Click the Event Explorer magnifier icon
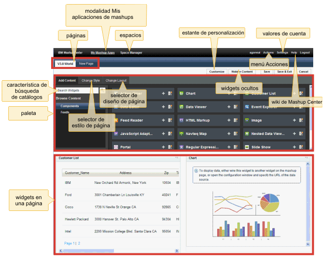Screen dimensions: 327x261 tap(247, 107)
